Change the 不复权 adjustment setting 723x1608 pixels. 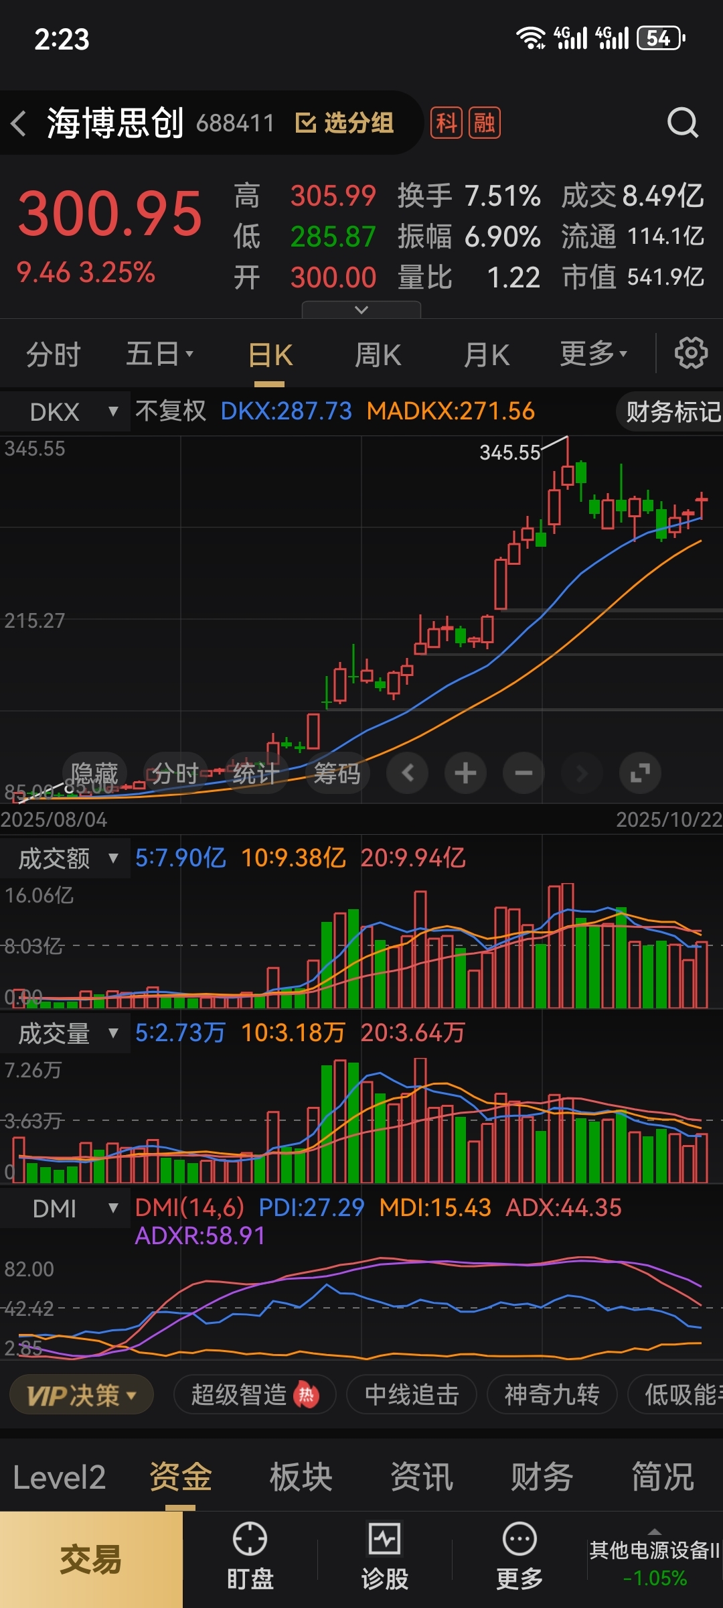[x=171, y=411]
